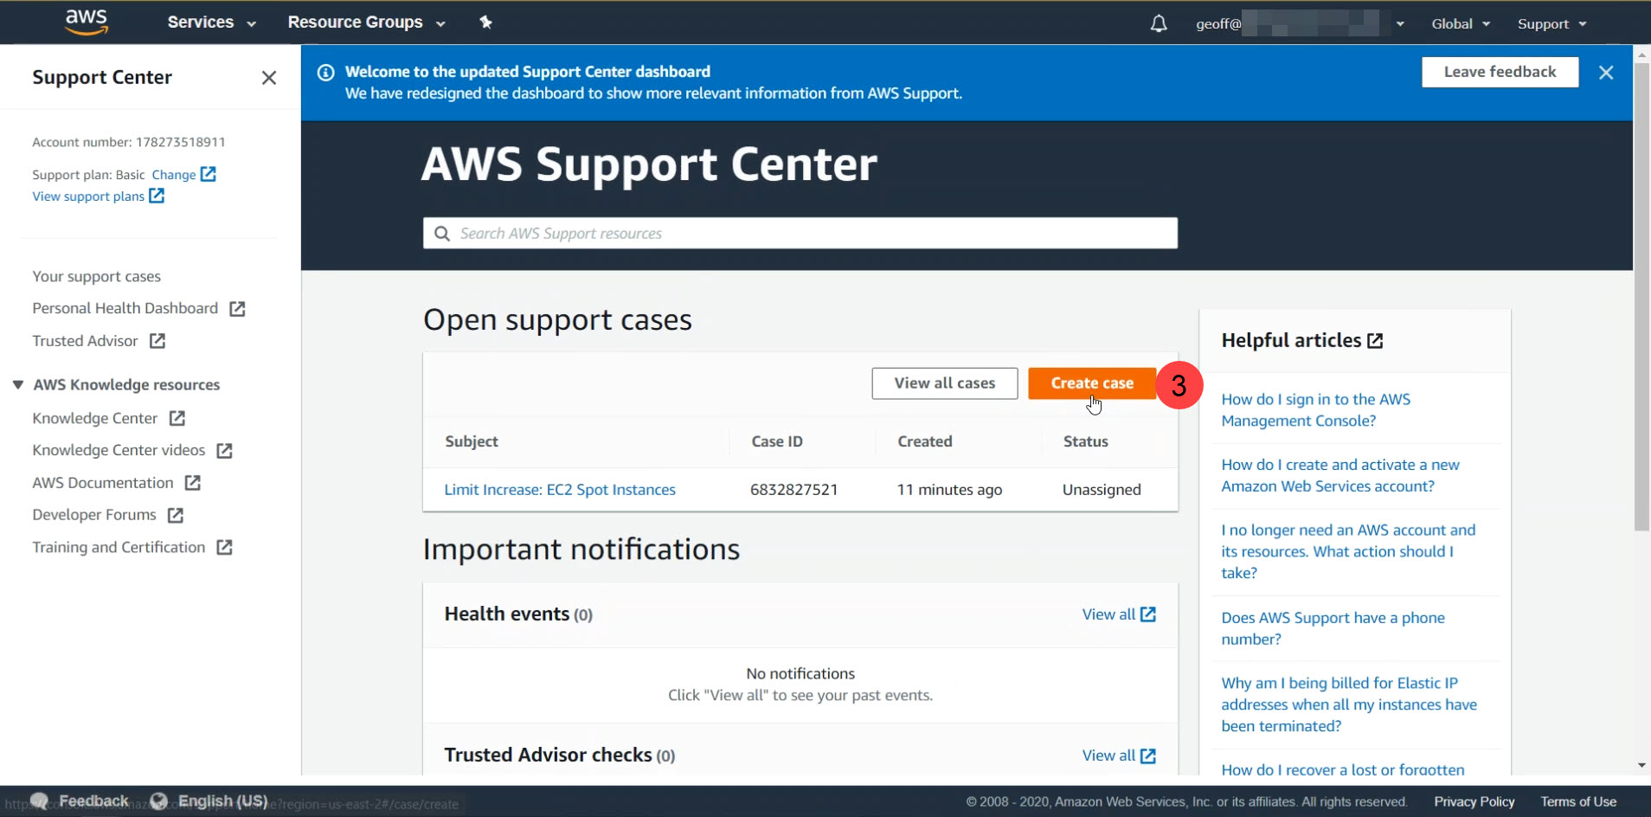
Task: Click the page vertical scrollbar thumb
Action: click(1641, 296)
